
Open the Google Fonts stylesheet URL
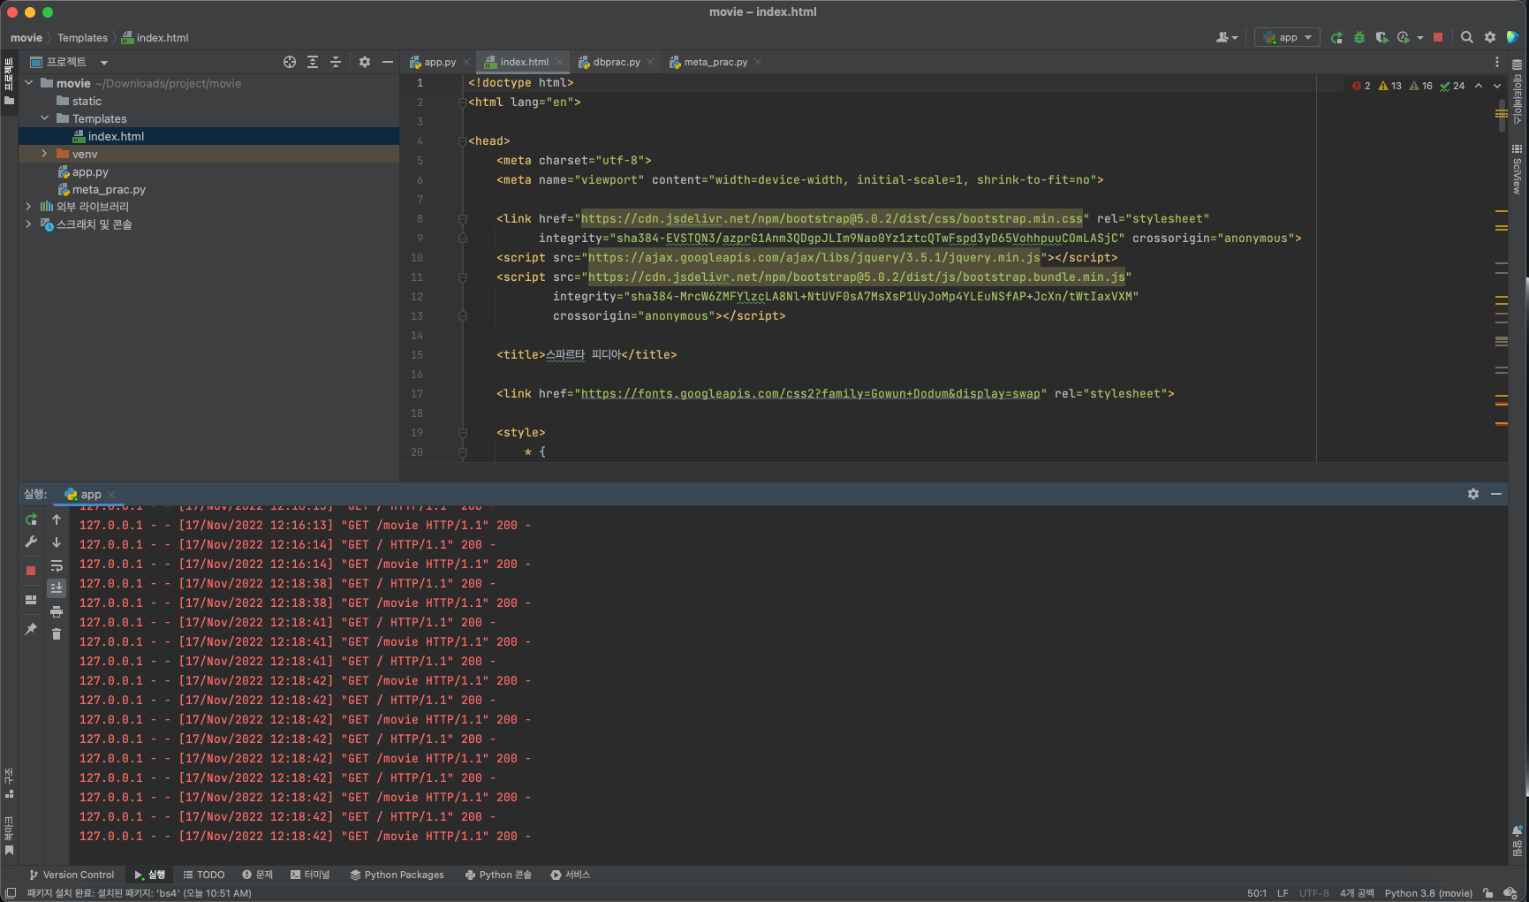point(811,394)
